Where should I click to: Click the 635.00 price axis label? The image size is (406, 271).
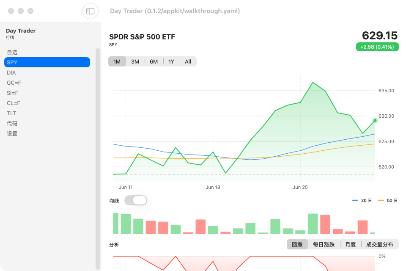pos(386,91)
